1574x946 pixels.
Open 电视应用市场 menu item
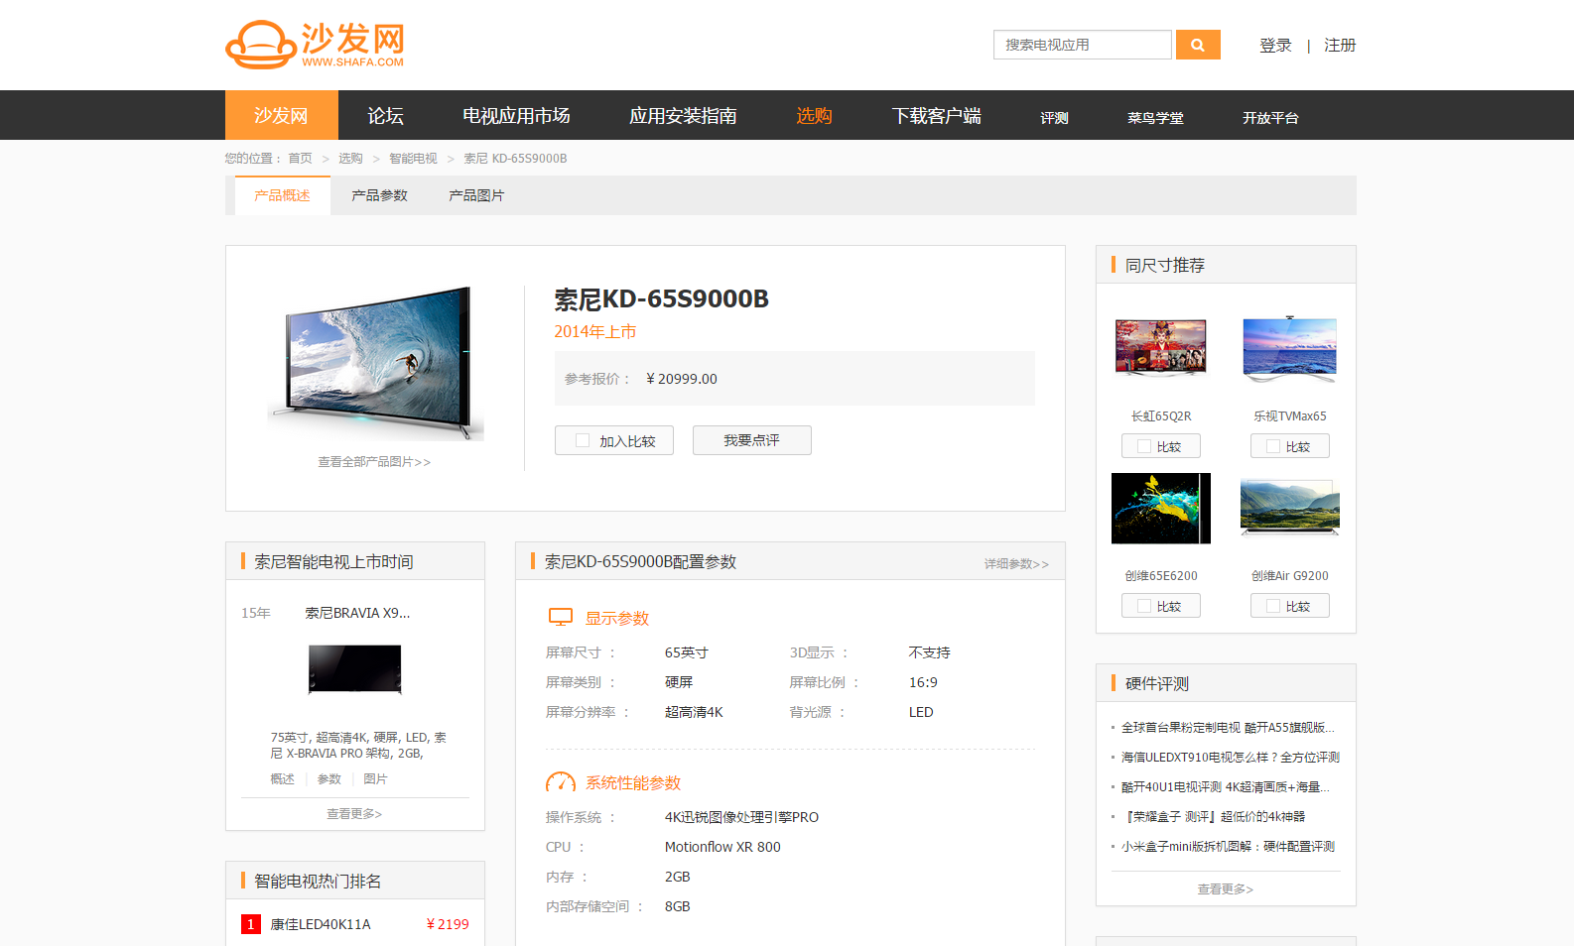point(516,116)
